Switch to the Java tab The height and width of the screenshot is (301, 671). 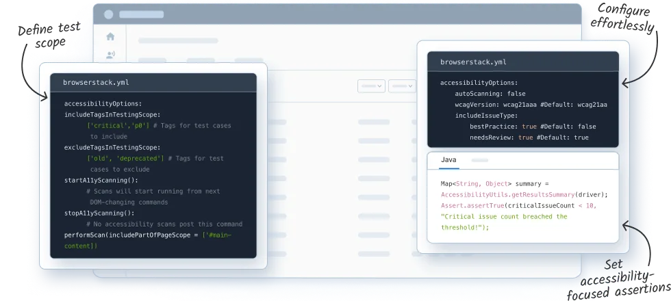pyautogui.click(x=448, y=160)
